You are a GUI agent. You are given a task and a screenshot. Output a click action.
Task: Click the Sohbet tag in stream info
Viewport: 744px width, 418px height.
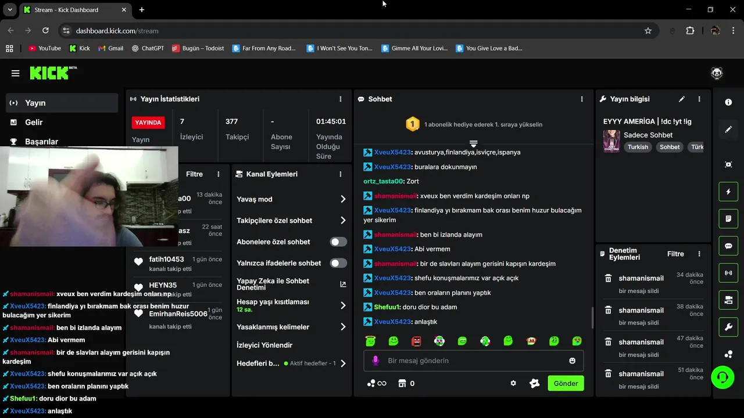coord(670,147)
